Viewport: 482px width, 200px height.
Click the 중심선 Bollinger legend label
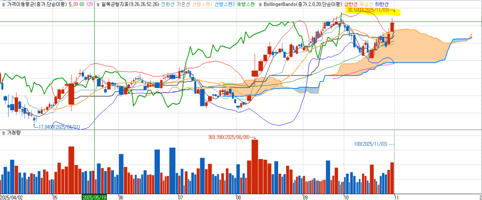366,4
